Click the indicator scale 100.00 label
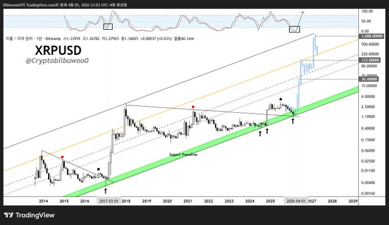The width and height of the screenshot is (389, 225). [367, 11]
